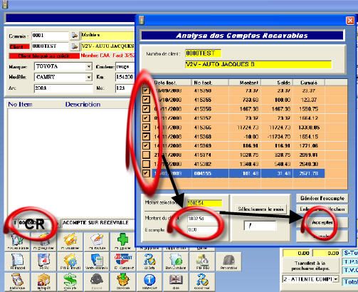Click the document icon with green circle

pyautogui.click(x=176, y=261)
